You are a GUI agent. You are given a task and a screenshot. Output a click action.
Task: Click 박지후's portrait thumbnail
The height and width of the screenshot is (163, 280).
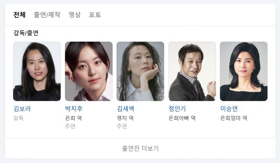89,71
